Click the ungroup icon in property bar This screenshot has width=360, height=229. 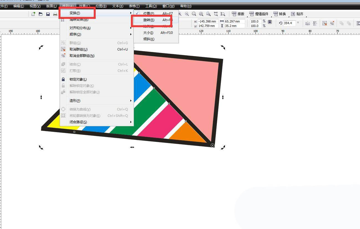tap(325, 23)
